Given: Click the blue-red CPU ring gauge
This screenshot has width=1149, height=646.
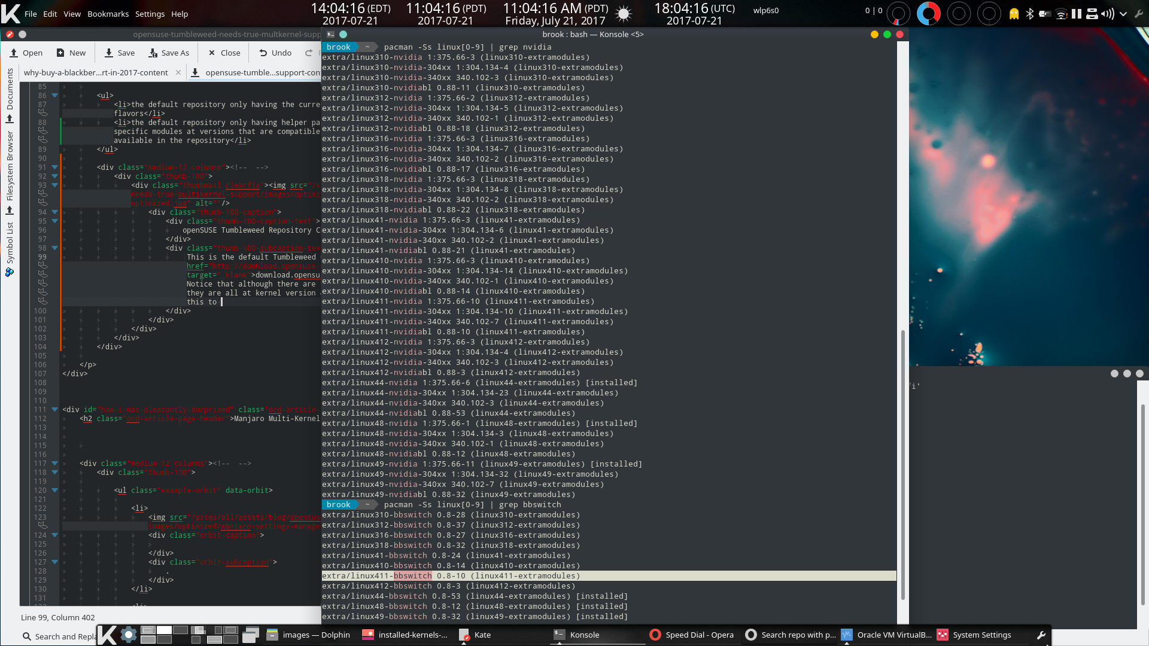Looking at the screenshot, I should [928, 14].
